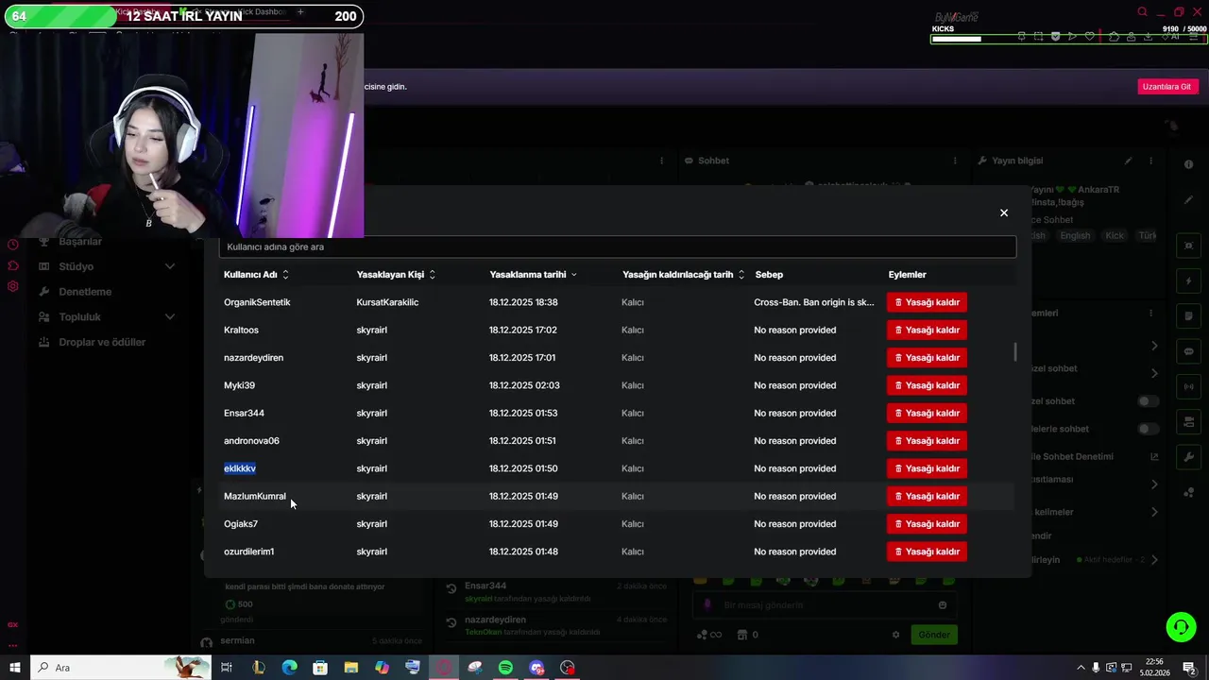Unban OrganikSentetik with Yasağı kaldır

(x=927, y=302)
